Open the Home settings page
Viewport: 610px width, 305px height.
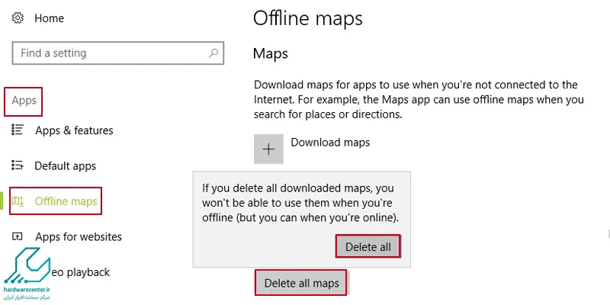(49, 18)
